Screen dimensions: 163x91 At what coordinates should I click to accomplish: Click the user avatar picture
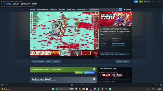pyautogui.click(x=145, y=2)
